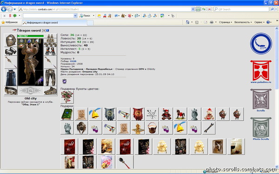Open the Безопасность menu

pyautogui.click(x=243, y=22)
